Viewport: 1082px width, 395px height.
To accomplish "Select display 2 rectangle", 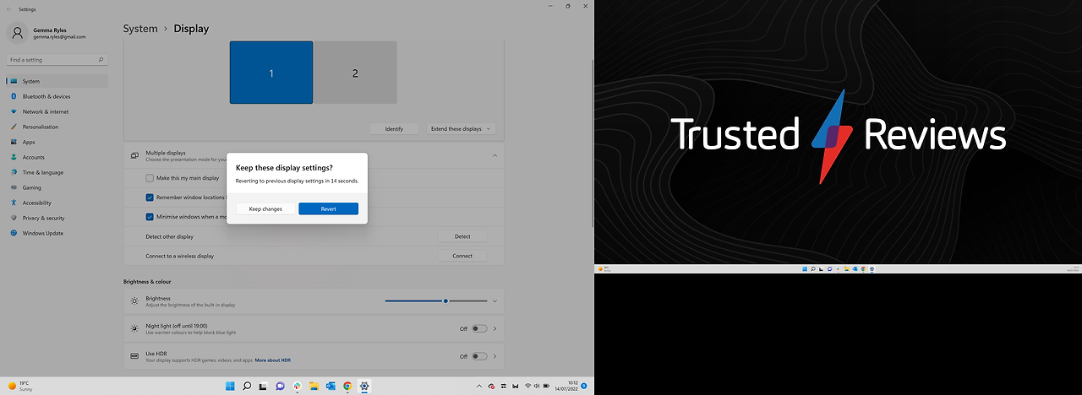I will point(355,73).
